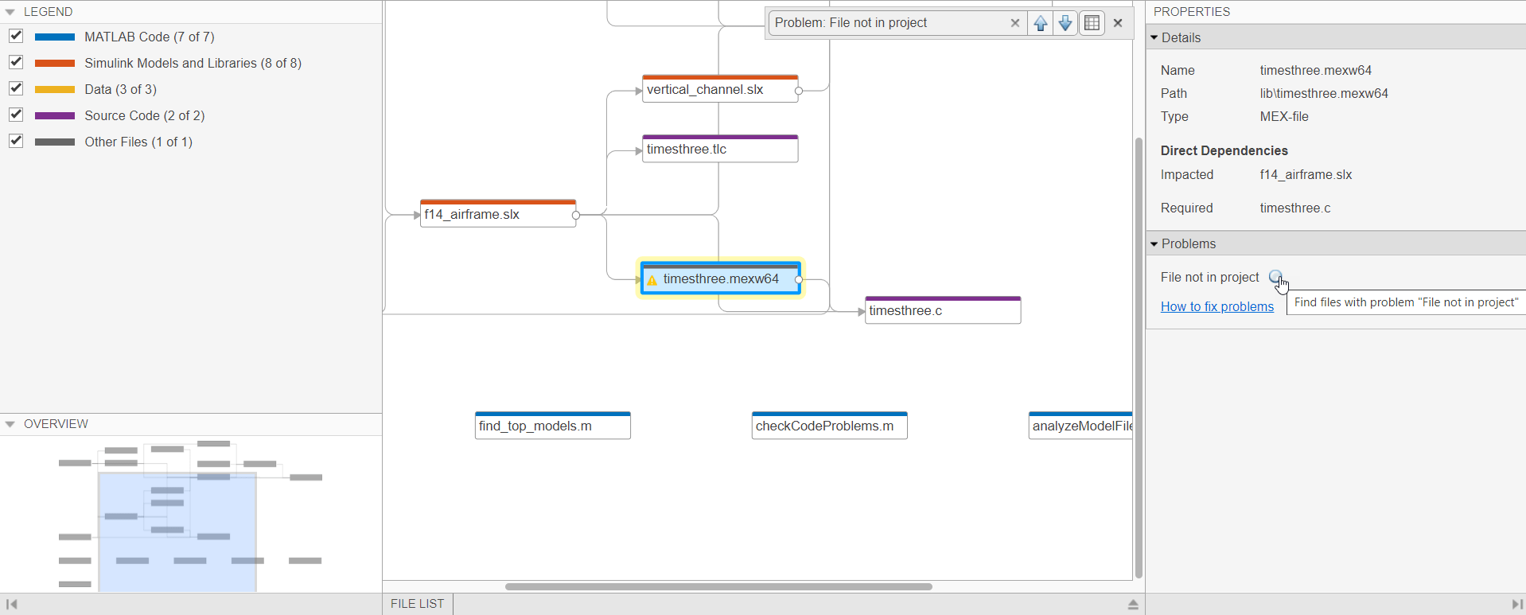This screenshot has height=615, width=1526.
Task: Click the Direct Dependencies heading
Action: 1224,150
